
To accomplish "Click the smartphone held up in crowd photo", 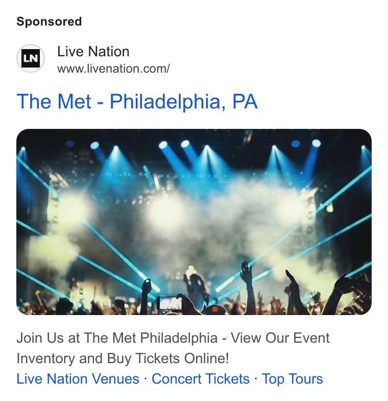I will tap(170, 303).
